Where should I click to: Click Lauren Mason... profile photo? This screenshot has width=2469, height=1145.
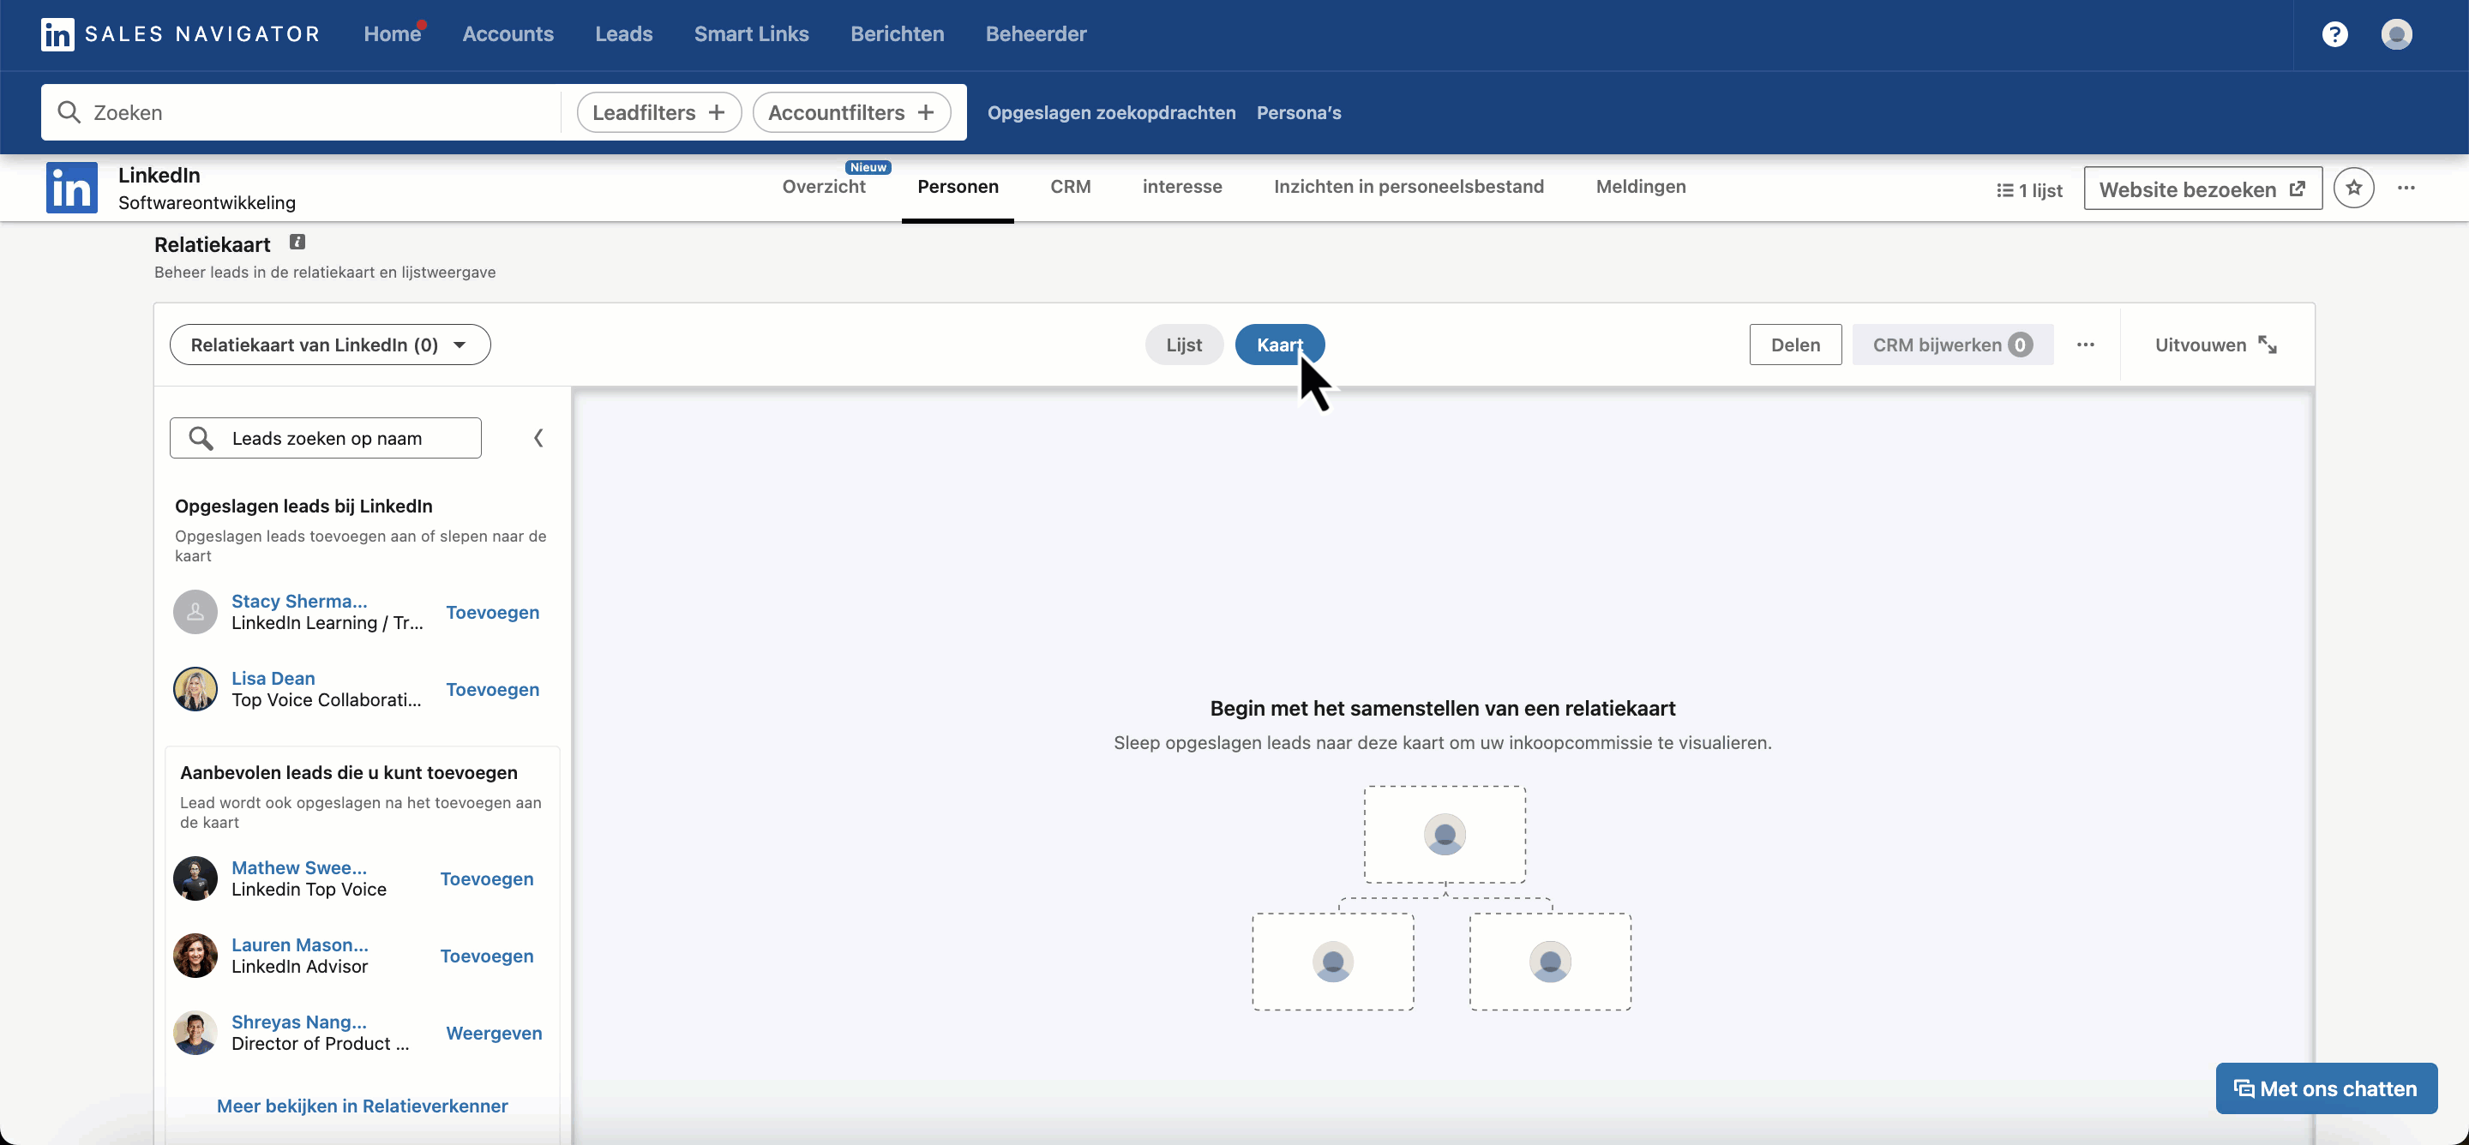click(195, 956)
